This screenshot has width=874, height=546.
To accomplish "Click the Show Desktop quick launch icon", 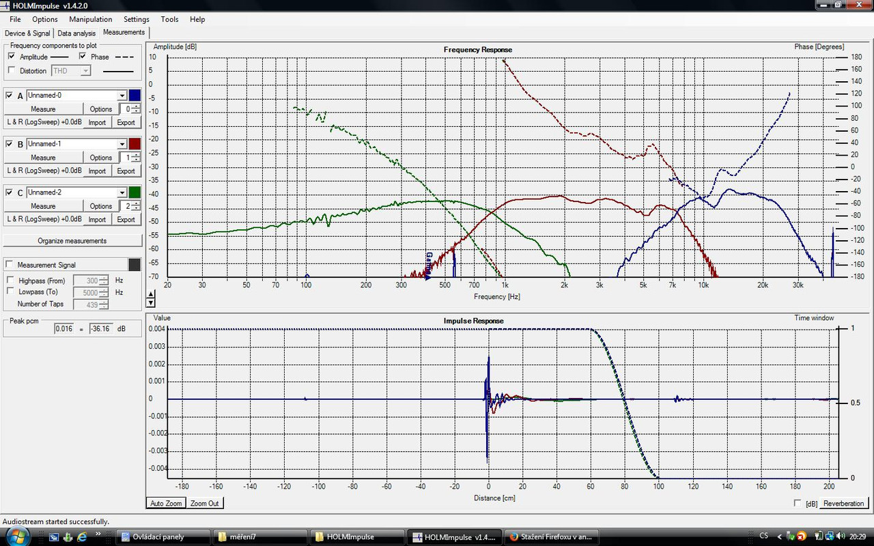I will point(54,537).
